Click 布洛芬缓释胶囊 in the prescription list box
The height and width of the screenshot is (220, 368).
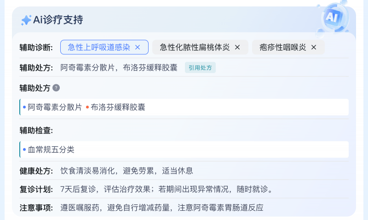118,107
